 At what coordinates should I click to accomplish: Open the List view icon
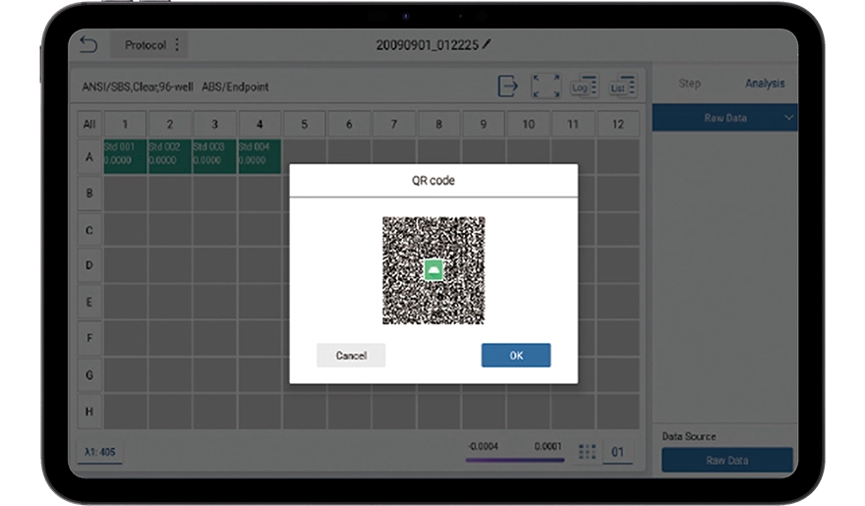coord(622,86)
